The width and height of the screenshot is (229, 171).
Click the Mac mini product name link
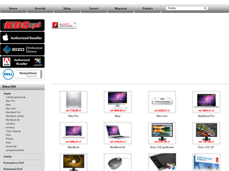click(x=162, y=116)
